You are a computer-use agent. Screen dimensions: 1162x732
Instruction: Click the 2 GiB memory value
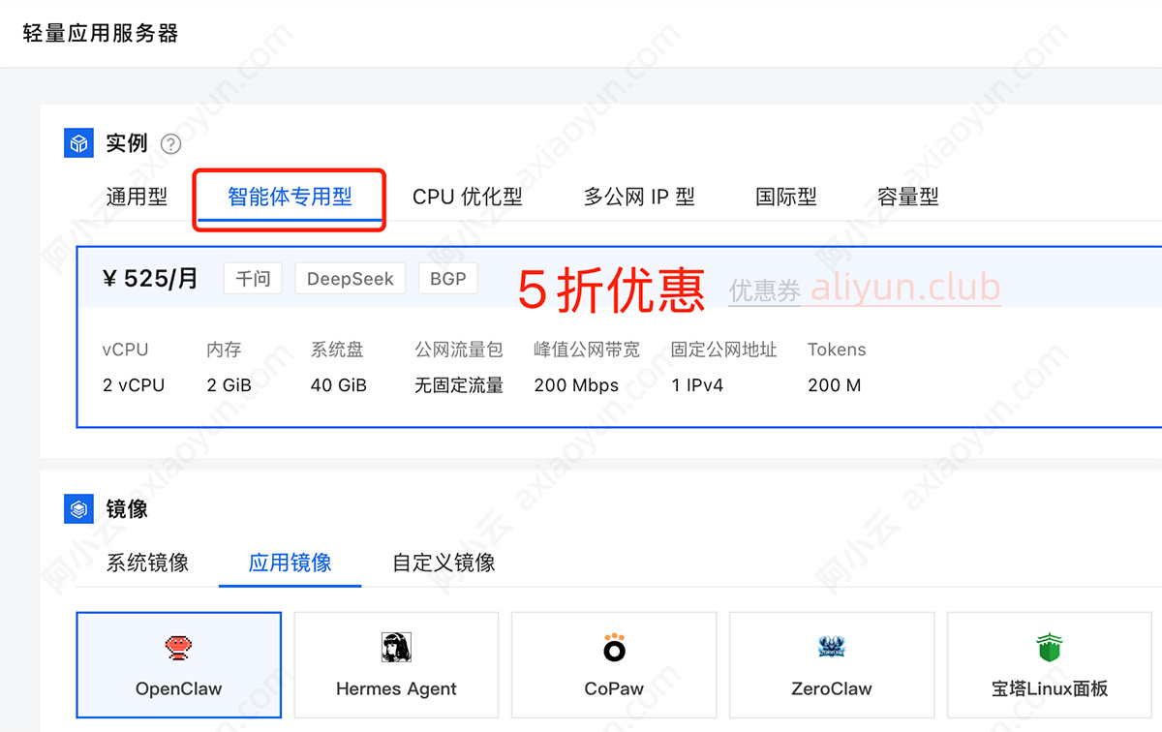click(229, 385)
